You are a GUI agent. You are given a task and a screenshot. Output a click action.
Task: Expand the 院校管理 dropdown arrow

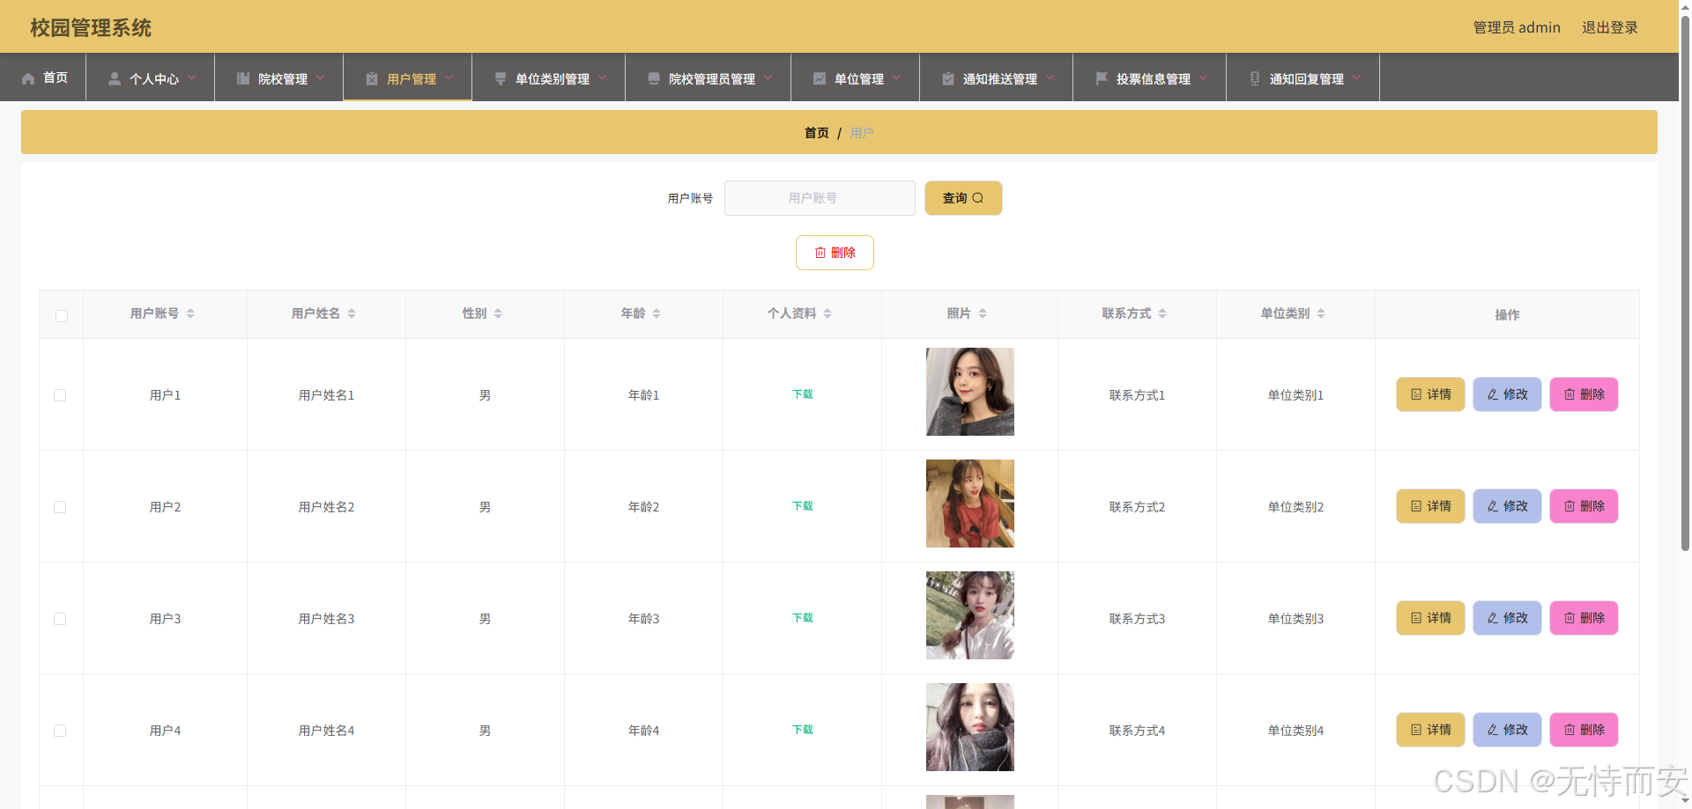320,77
